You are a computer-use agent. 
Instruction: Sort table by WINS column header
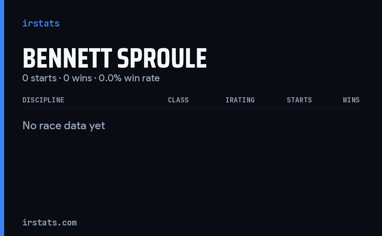(x=351, y=100)
